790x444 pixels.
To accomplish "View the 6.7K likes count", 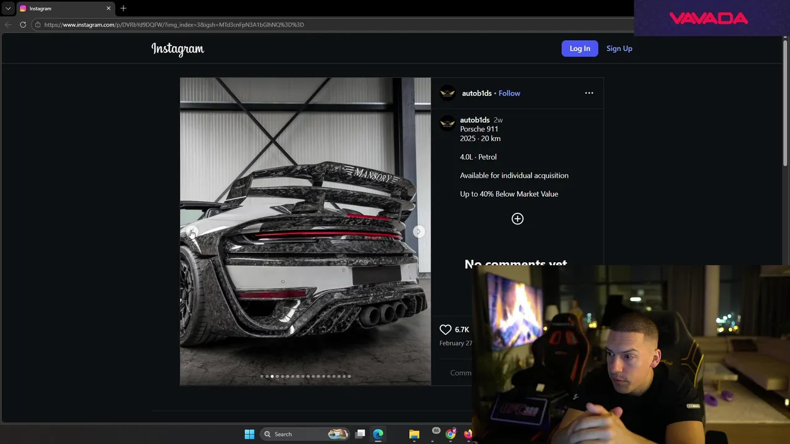I will [x=462, y=330].
